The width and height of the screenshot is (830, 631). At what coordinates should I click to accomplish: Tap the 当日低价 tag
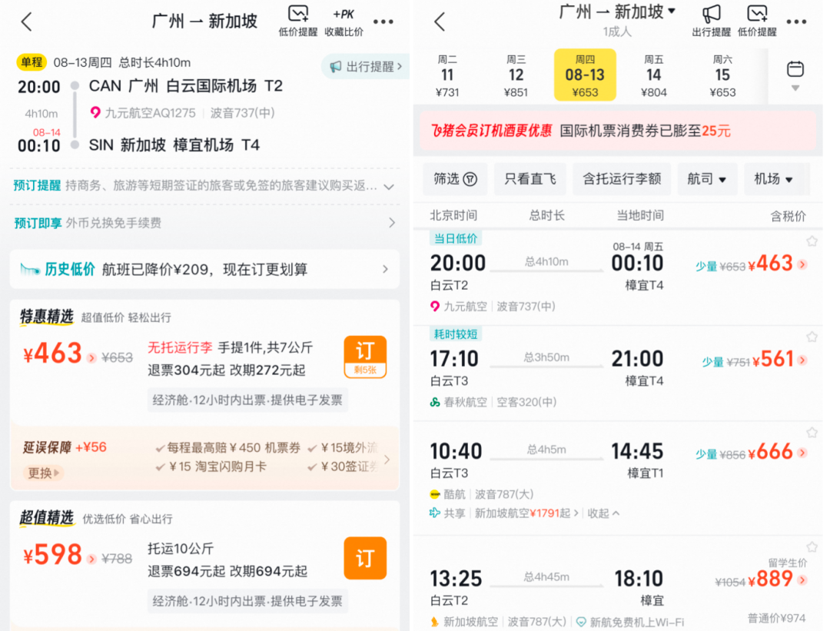tap(455, 239)
